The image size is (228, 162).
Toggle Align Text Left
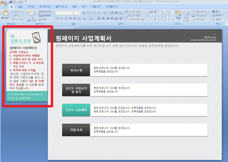click(99, 18)
